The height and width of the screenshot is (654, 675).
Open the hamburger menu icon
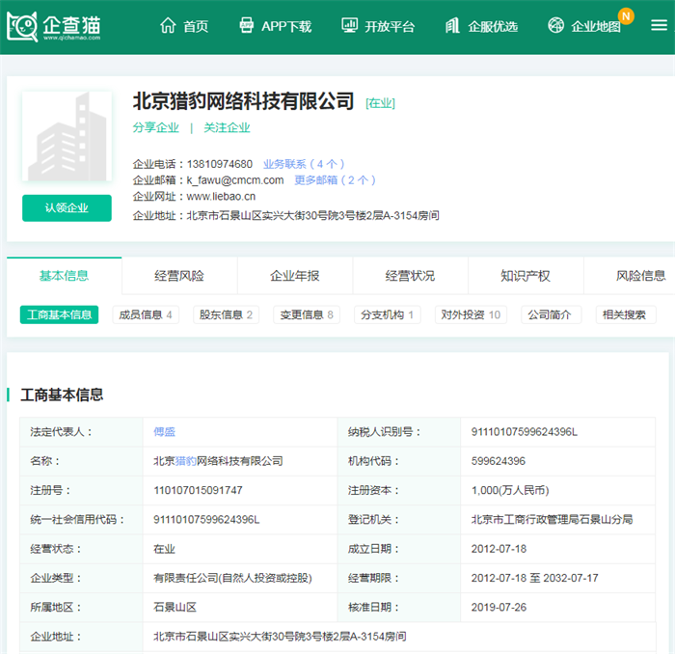[x=659, y=25]
